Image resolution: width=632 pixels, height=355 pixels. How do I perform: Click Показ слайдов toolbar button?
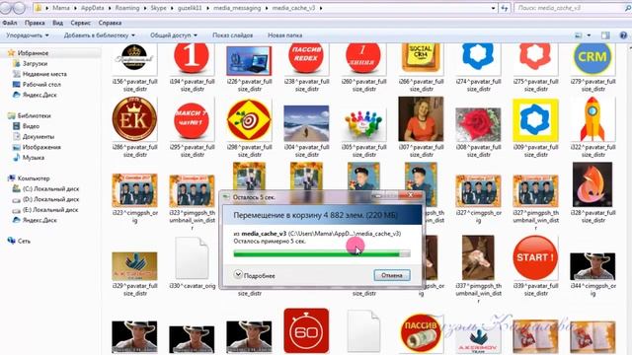pyautogui.click(x=233, y=35)
